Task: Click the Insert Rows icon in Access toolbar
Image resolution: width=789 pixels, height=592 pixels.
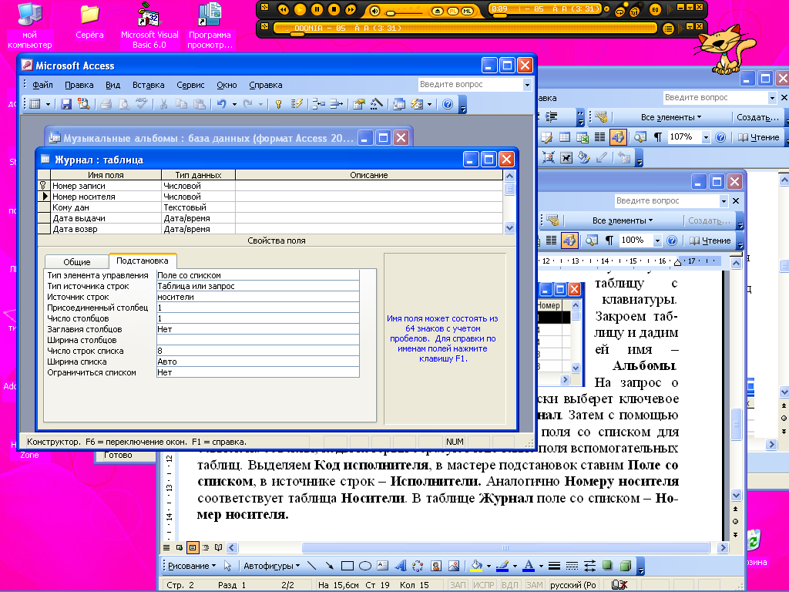Action: coord(318,104)
